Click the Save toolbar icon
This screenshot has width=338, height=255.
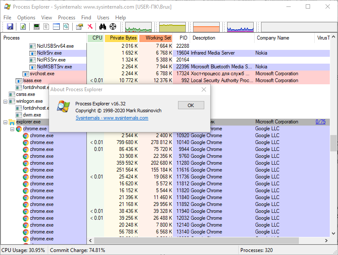click(10, 27)
